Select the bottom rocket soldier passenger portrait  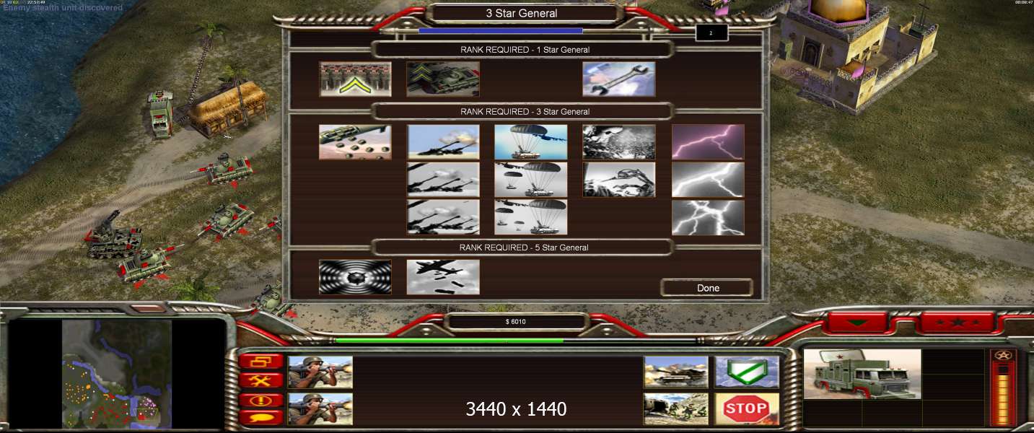[320, 409]
